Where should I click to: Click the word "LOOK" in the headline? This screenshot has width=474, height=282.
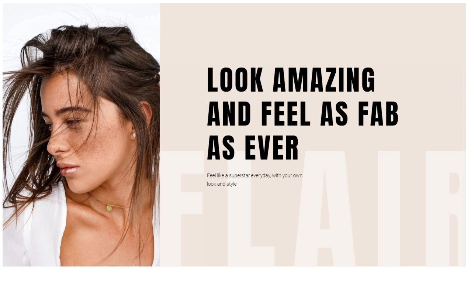point(235,80)
